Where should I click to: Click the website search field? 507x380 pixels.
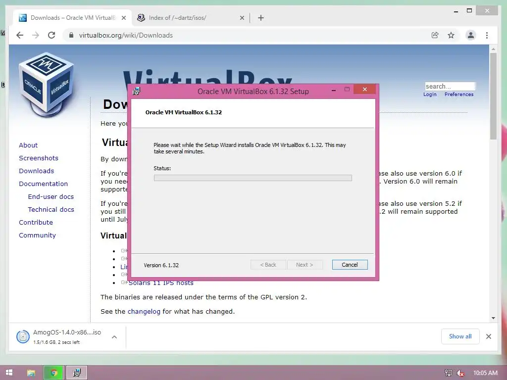(450, 86)
